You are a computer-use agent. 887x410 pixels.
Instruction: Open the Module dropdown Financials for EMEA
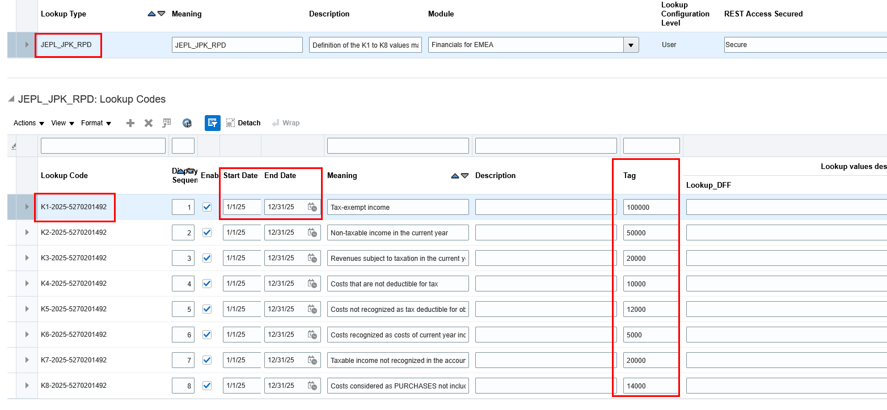tap(631, 45)
